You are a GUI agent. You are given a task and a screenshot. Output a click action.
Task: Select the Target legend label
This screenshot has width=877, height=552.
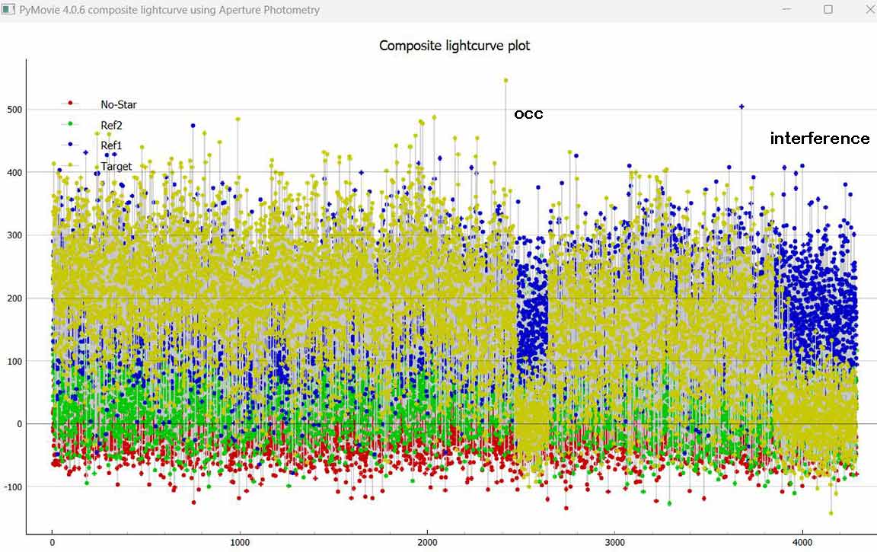[x=116, y=166]
